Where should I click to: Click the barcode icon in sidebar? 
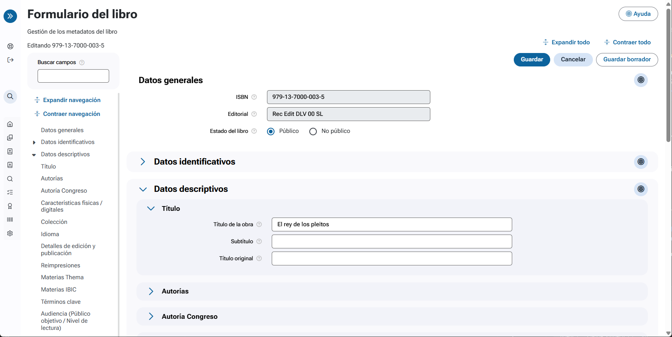pyautogui.click(x=10, y=220)
